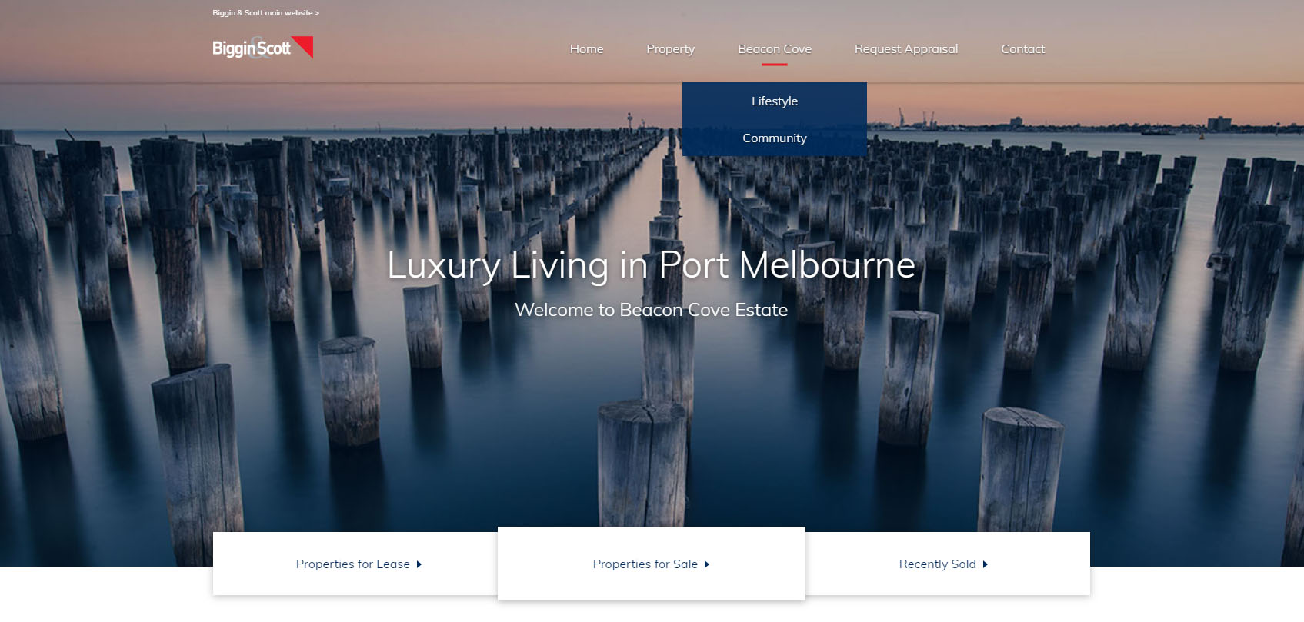Image resolution: width=1304 pixels, height=622 pixels.
Task: Open the Property menu
Action: coord(670,49)
